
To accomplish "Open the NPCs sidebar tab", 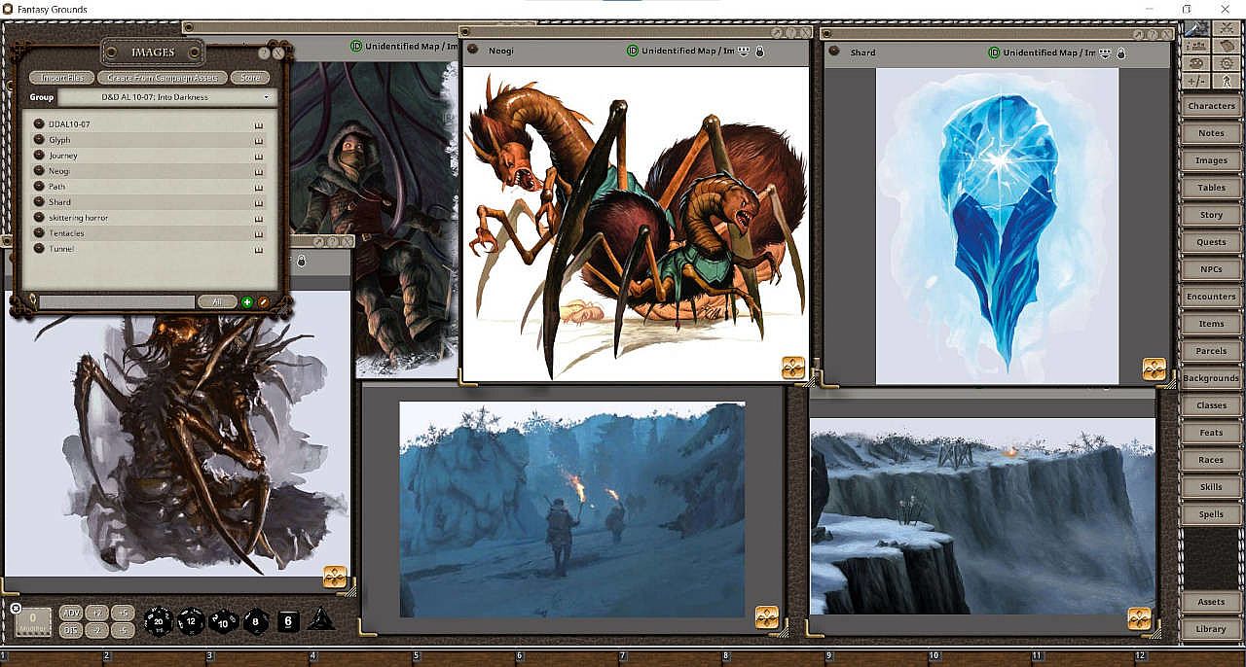I will click(x=1211, y=269).
